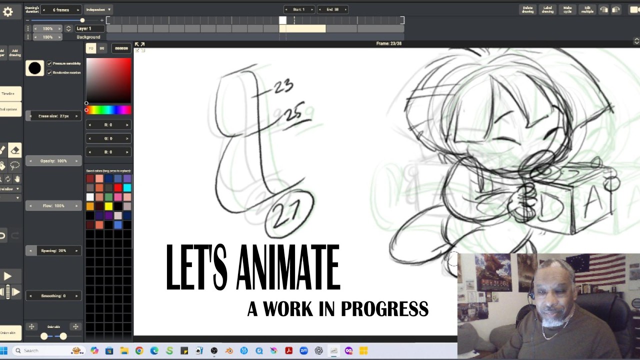Select the Eraser tool
Screen dimensions: 640x360
tap(14, 150)
